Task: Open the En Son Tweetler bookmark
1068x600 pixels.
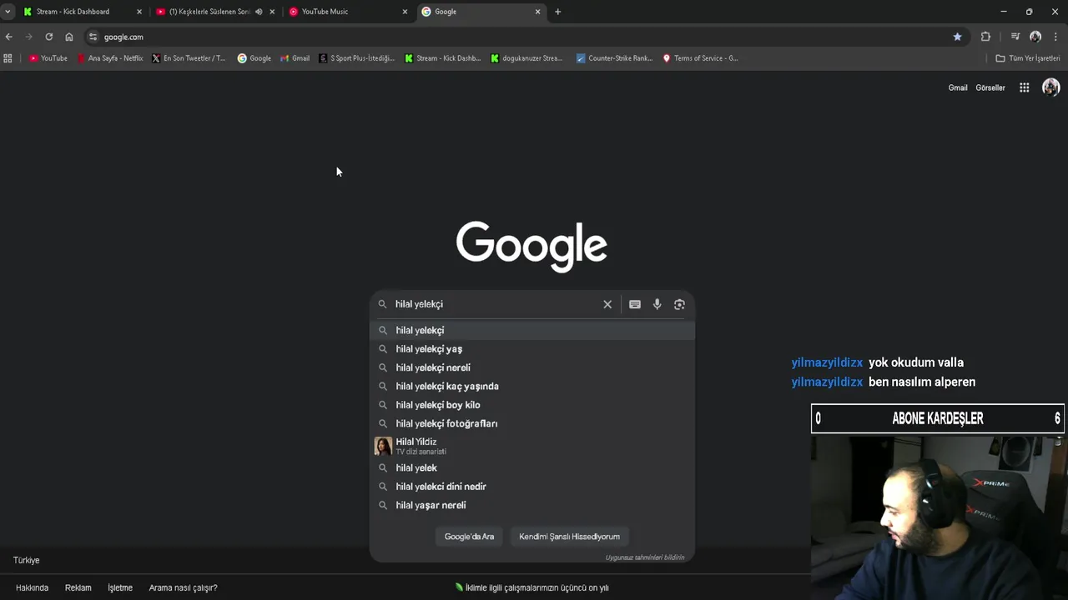Action: point(189,58)
